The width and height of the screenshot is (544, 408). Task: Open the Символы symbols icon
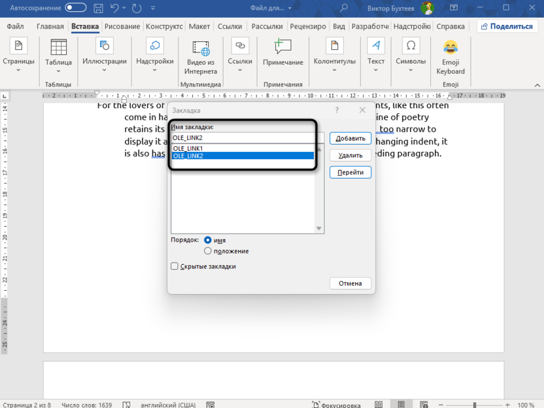click(411, 46)
